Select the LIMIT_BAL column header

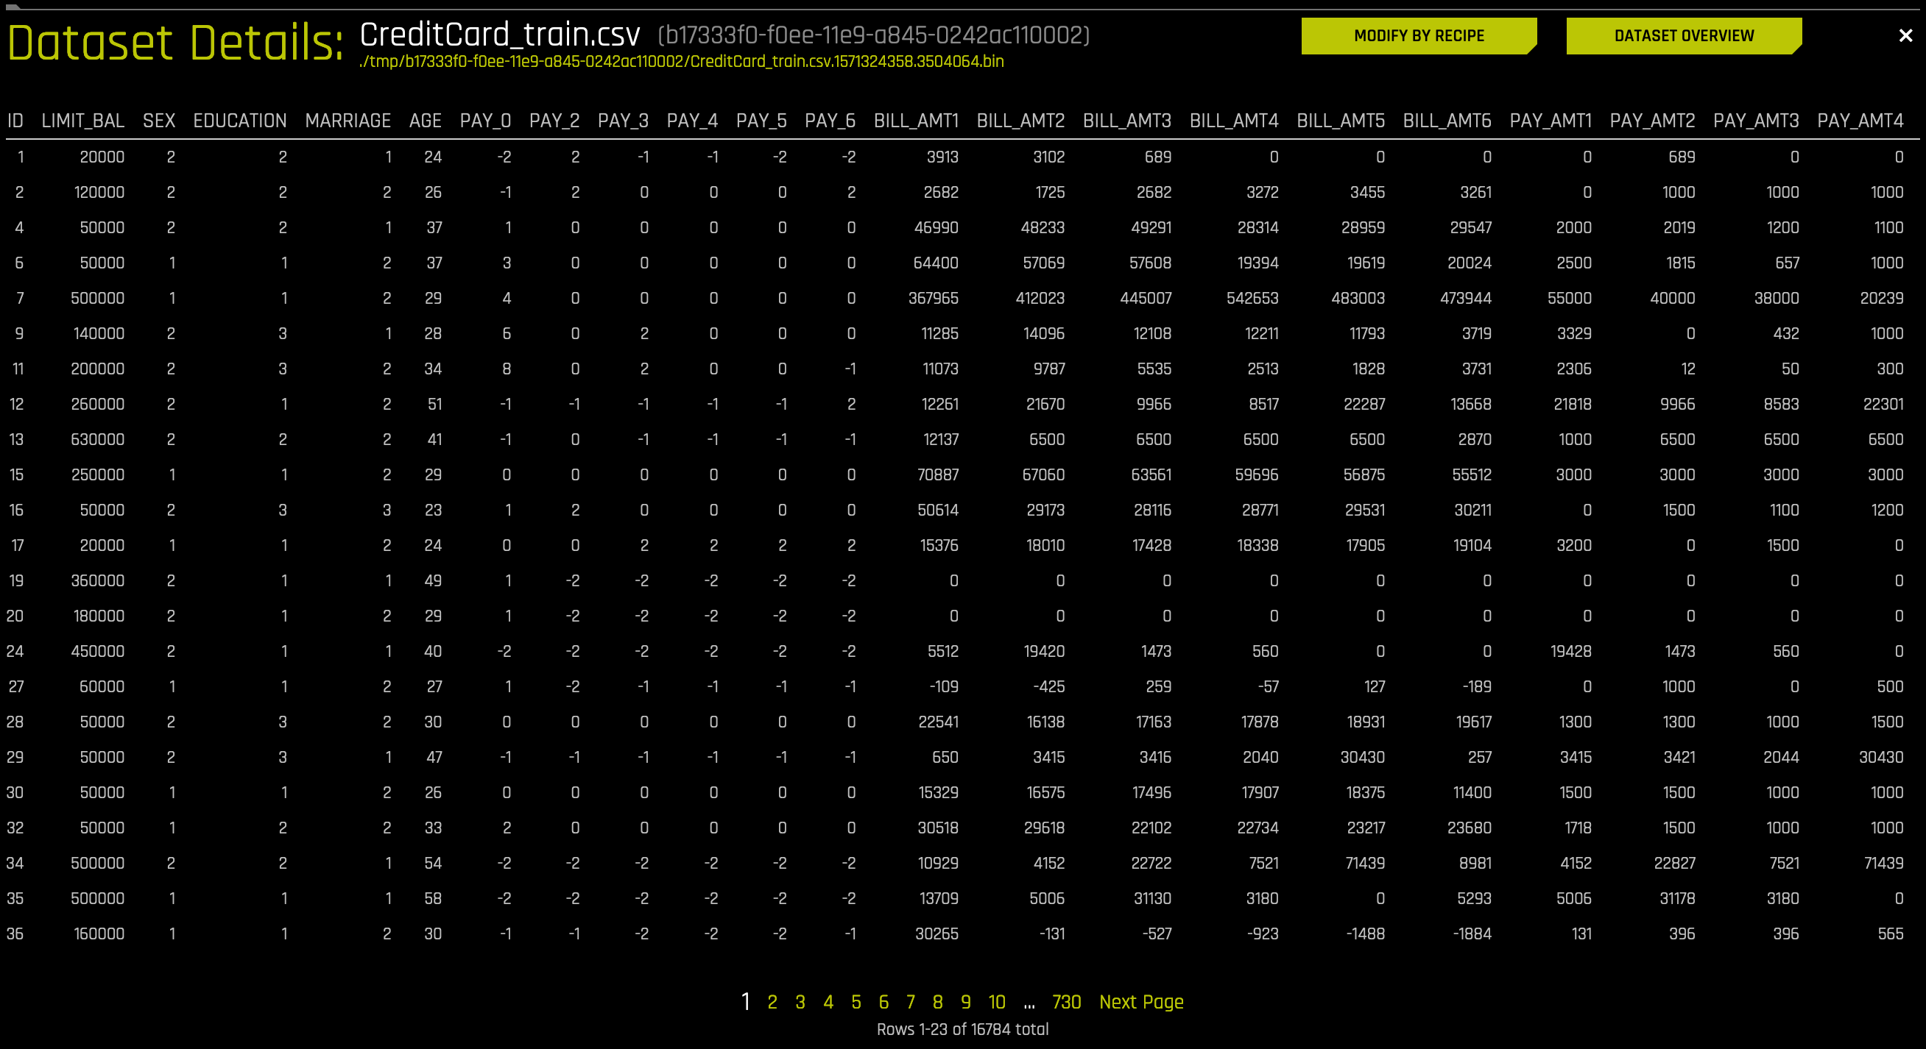point(82,121)
